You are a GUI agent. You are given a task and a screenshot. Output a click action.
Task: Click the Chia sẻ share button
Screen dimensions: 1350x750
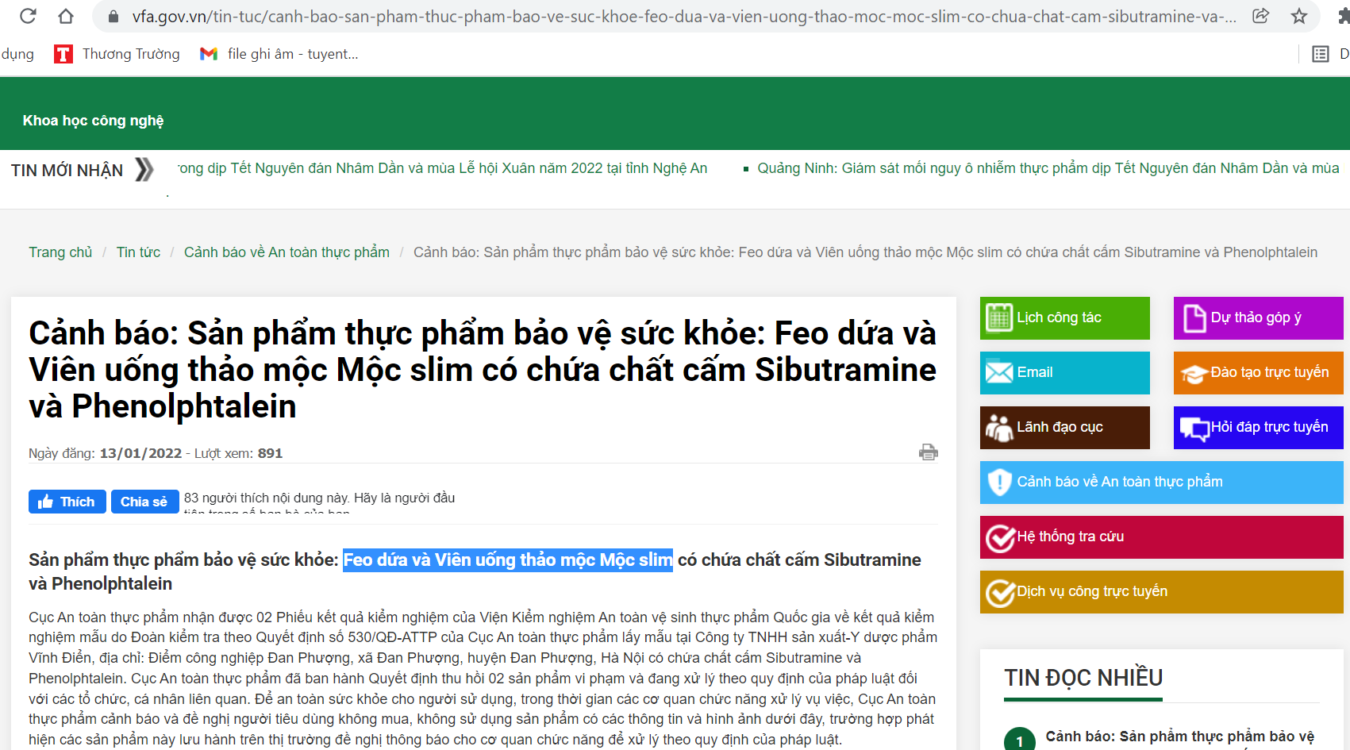click(144, 502)
